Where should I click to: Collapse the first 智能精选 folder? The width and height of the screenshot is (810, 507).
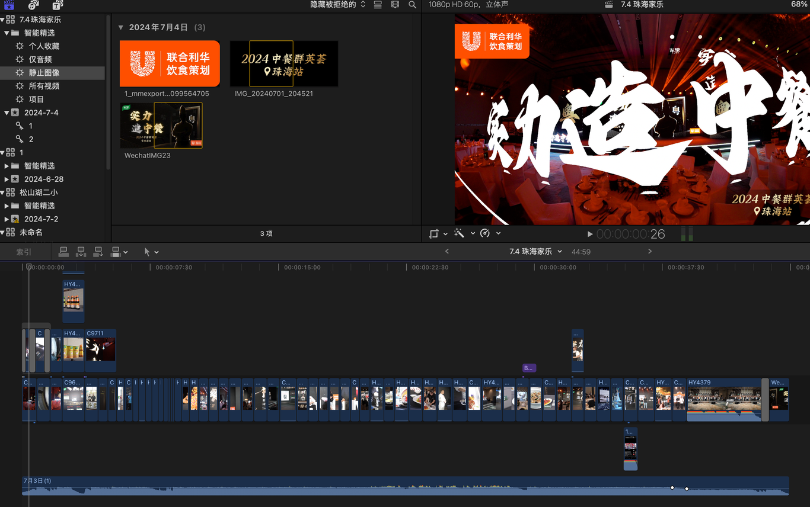coord(7,33)
